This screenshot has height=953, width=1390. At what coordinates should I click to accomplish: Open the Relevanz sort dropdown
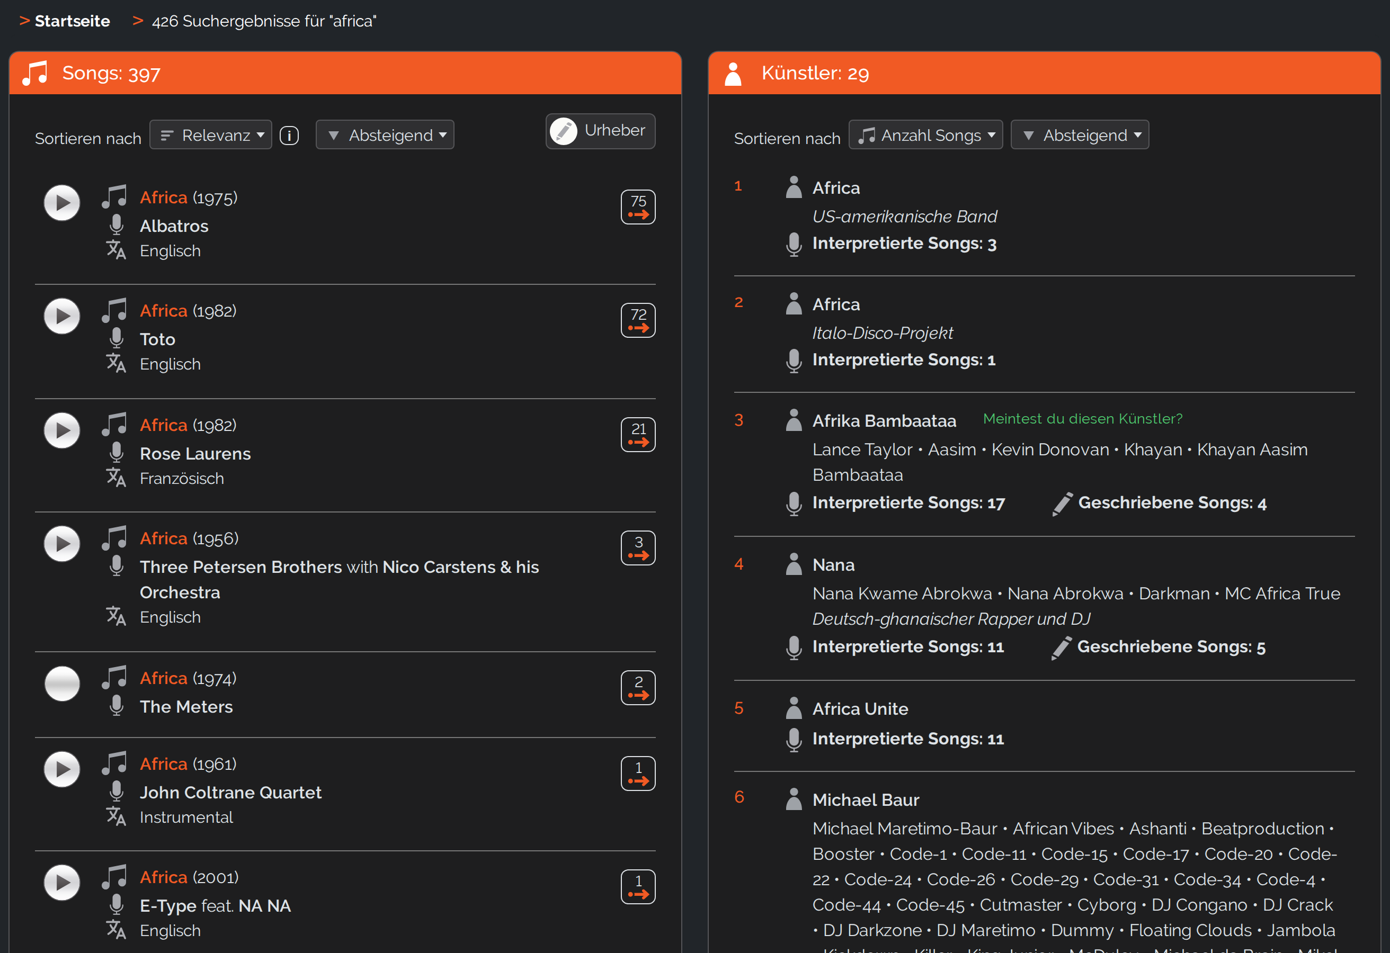pos(210,135)
